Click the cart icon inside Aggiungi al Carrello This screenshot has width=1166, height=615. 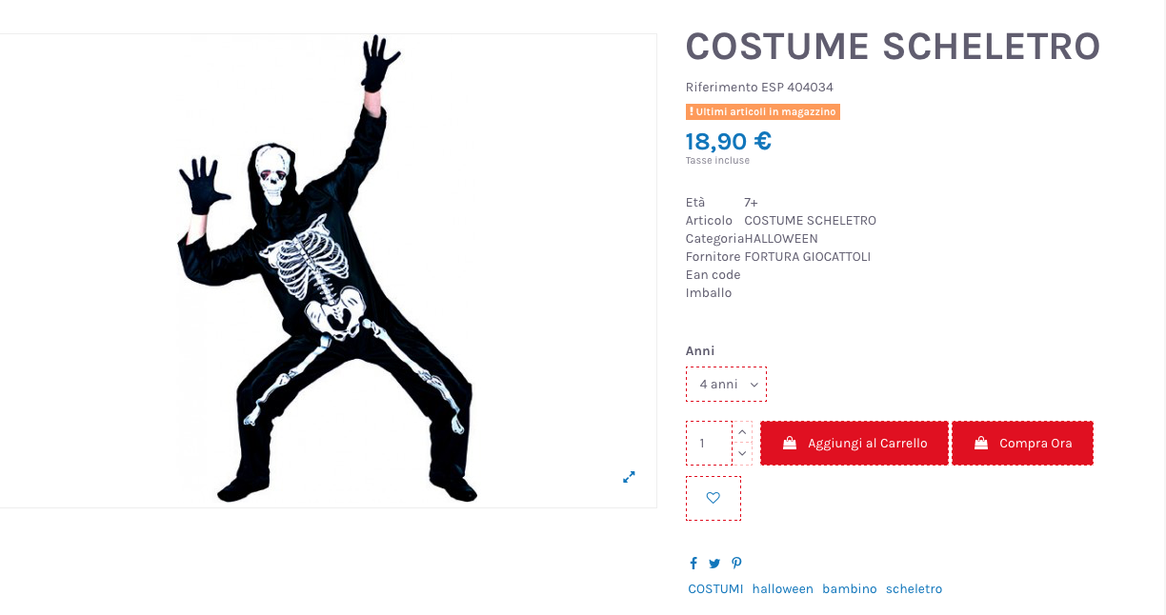[790, 442]
